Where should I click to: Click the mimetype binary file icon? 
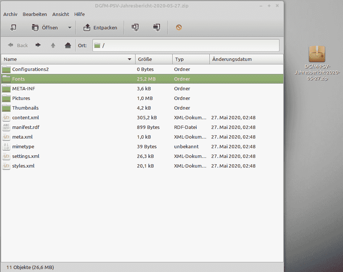tap(6, 146)
